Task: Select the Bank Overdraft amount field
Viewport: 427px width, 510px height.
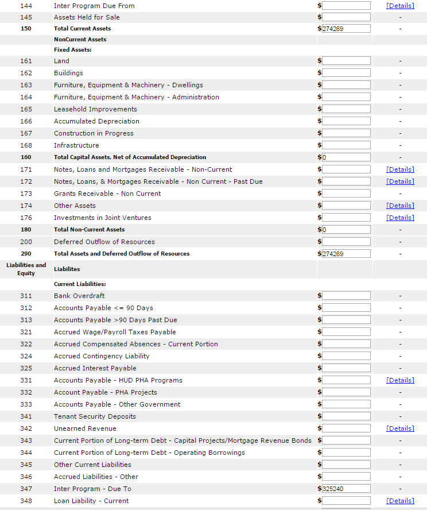Action: click(x=346, y=296)
